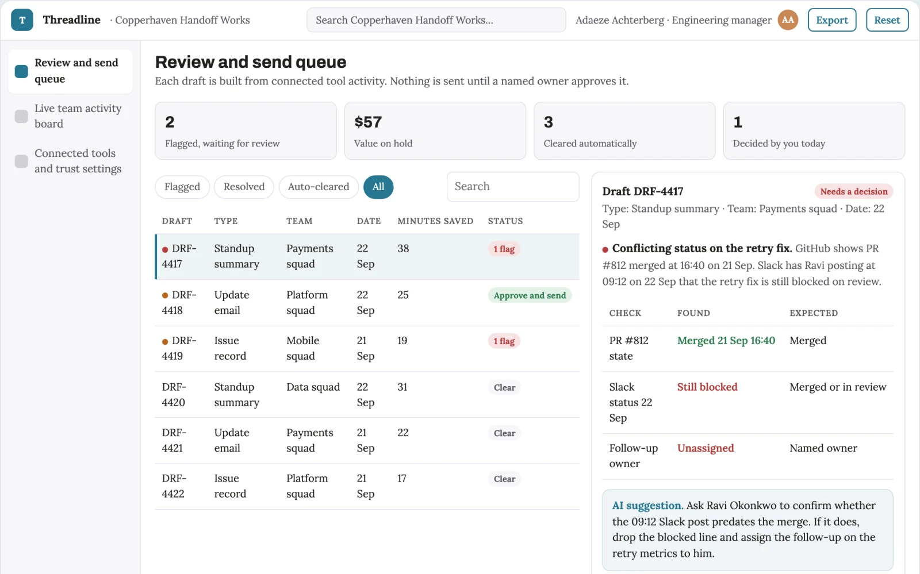Select draft row DRF-4420

tap(367, 395)
